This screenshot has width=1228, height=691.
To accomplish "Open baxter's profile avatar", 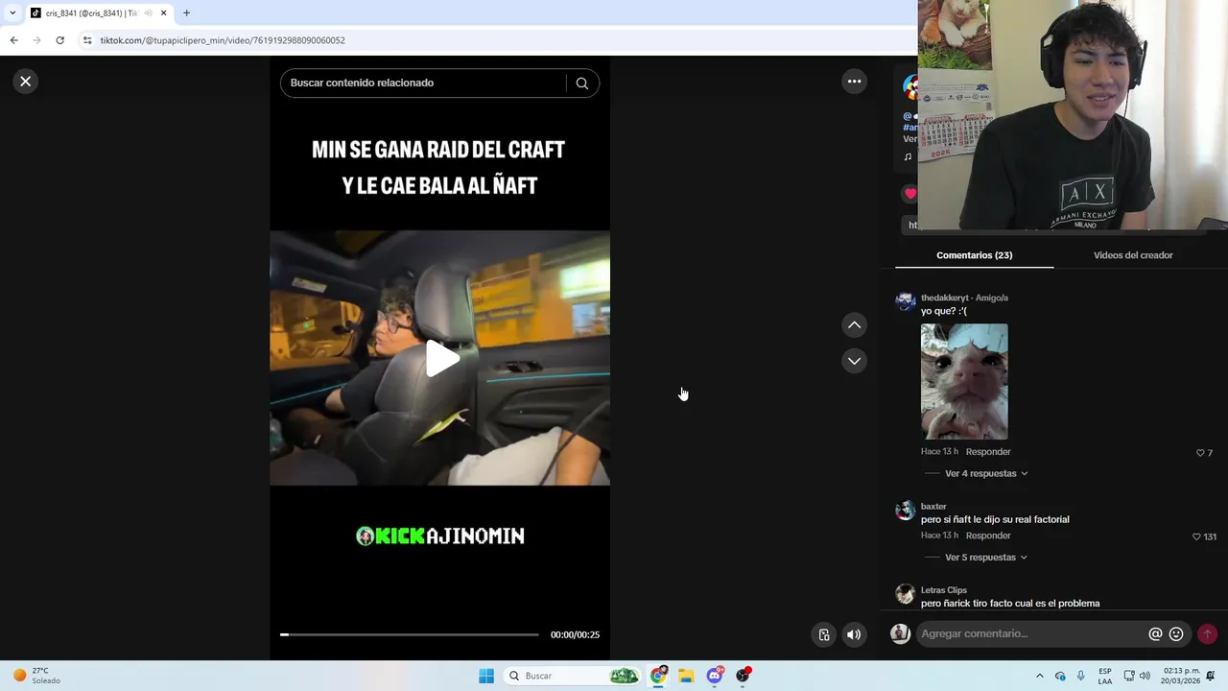I will click(905, 511).
